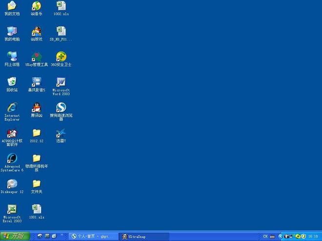
Task: Open the 360 green plus tray icon
Action: [298, 237]
